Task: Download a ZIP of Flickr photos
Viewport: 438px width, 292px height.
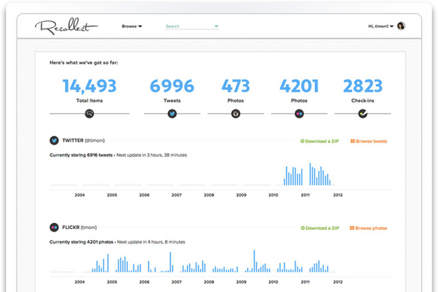Action: pos(320,228)
